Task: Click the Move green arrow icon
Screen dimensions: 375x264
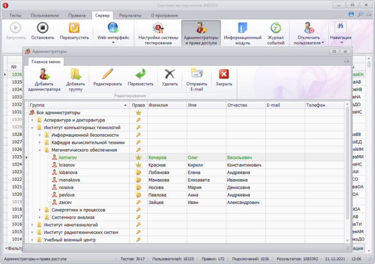Action: [x=140, y=74]
